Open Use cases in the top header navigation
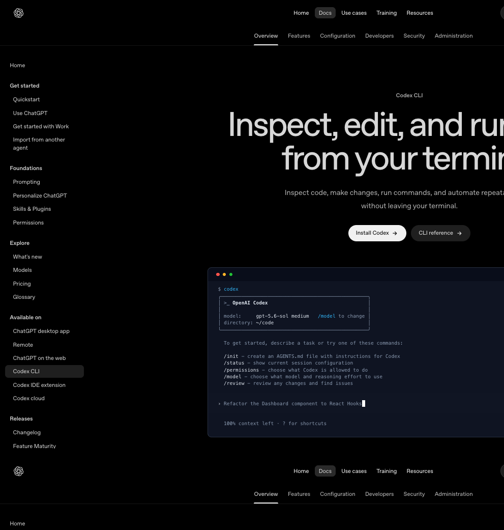This screenshot has width=504, height=530. 354,13
